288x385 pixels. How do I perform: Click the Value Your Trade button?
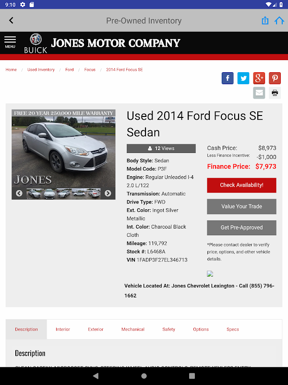242,206
